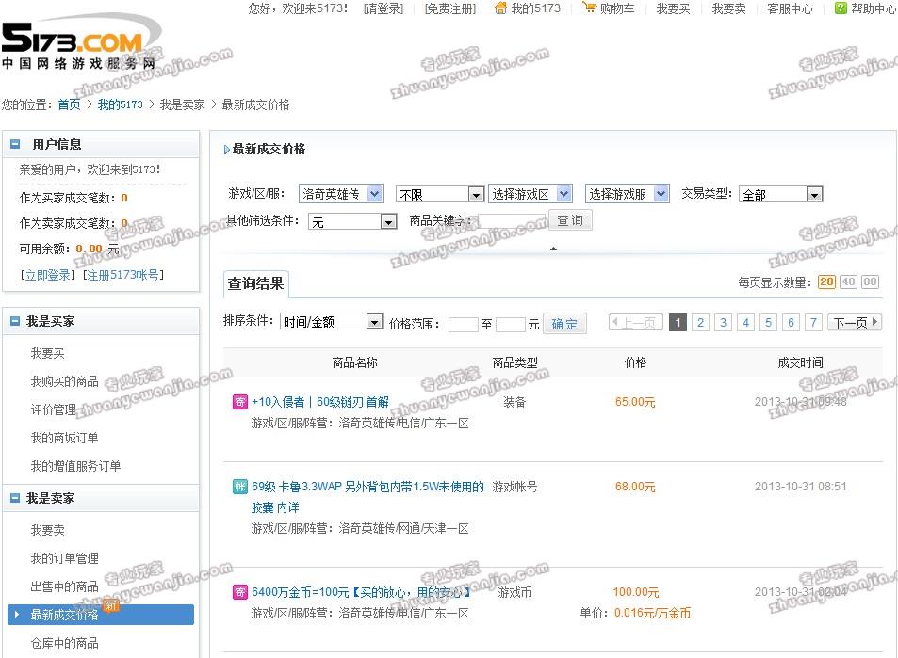Select 最新成交价格 in the sidebar
Screen dimensions: 898x658
pos(101,615)
